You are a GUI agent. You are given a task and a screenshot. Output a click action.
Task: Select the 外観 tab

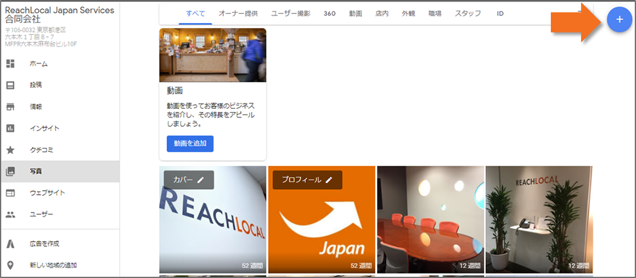tap(408, 13)
